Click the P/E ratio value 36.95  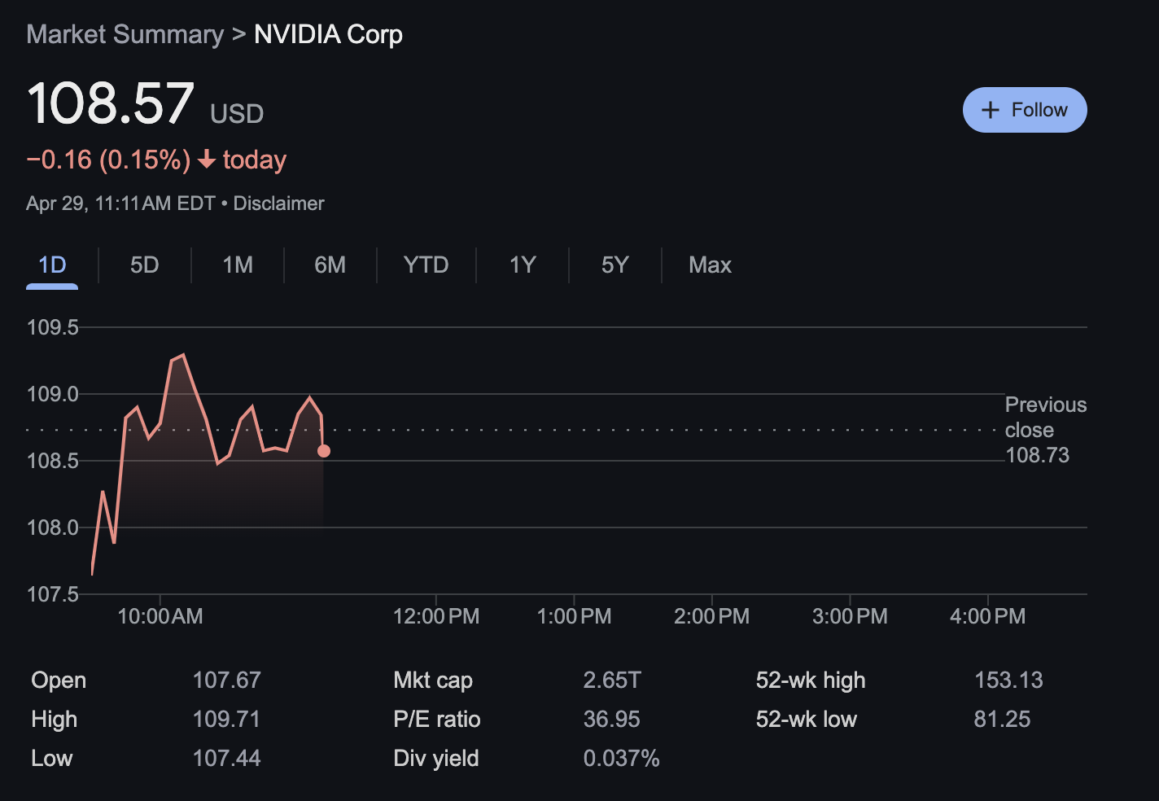point(612,720)
